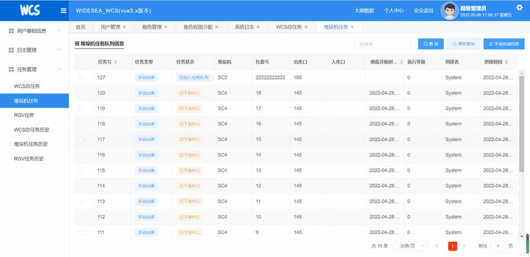Viewport: 530px width, 257px height.
Task: Click the 查询 search button
Action: point(430,44)
